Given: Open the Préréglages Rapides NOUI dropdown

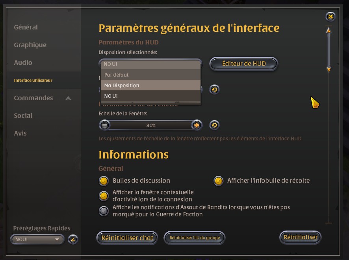Looking at the screenshot, I should click(37, 239).
